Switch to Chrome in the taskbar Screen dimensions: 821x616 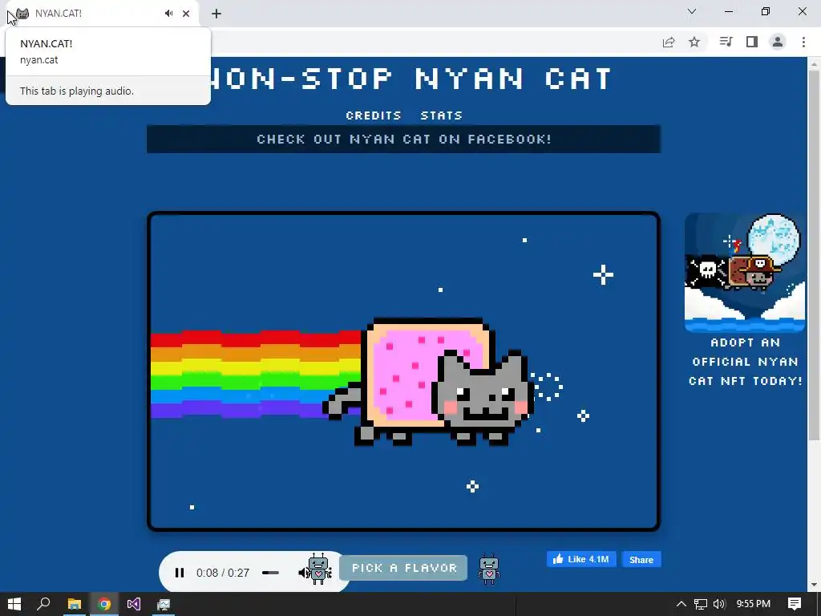click(104, 604)
